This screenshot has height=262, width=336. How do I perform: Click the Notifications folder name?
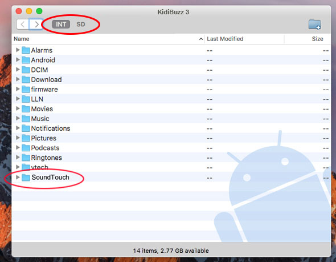(51, 128)
